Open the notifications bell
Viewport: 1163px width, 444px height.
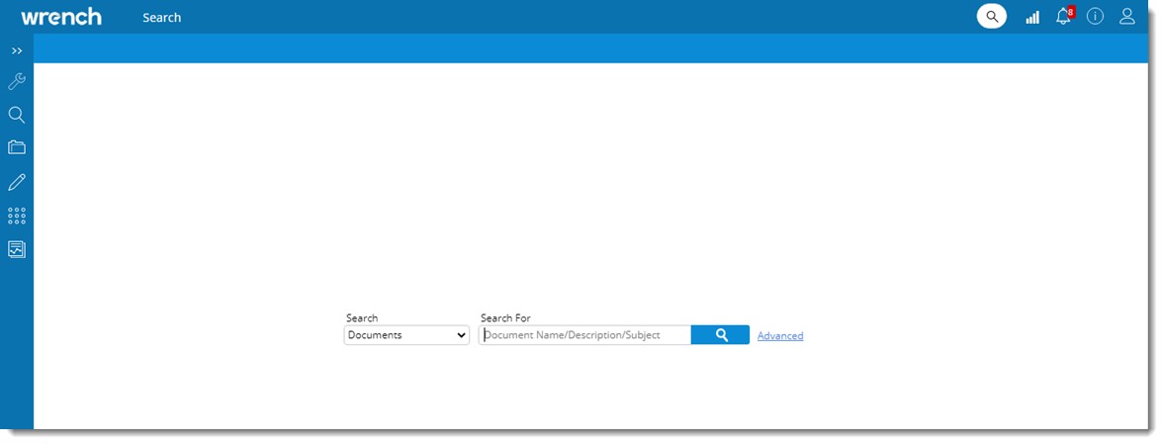(x=1063, y=17)
